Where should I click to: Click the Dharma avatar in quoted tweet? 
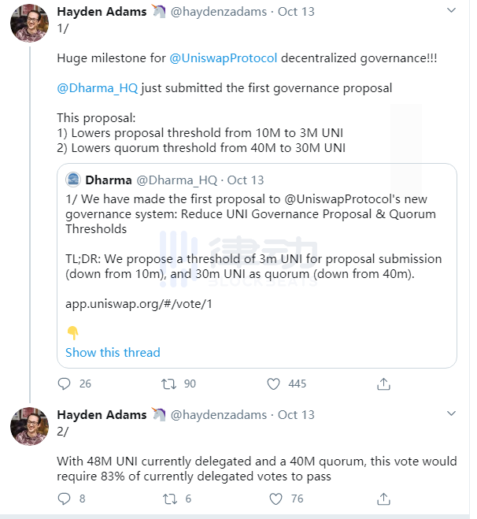pos(72,180)
